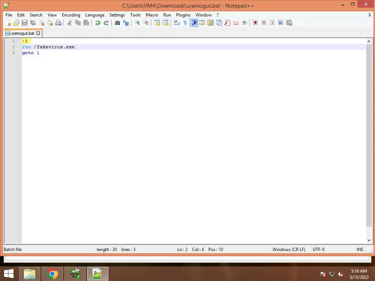Open Replace with the toolbar Replace icon
The width and height of the screenshot is (375, 281).
click(126, 23)
